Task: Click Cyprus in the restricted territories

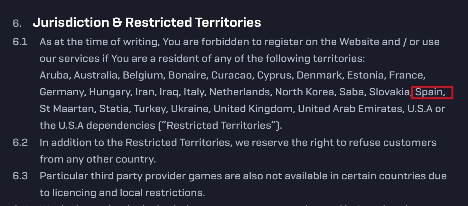Action: (x=274, y=76)
